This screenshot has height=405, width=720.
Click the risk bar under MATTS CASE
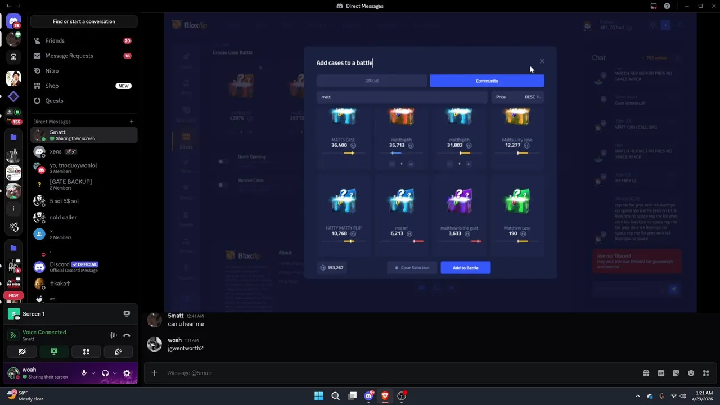pyautogui.click(x=344, y=153)
